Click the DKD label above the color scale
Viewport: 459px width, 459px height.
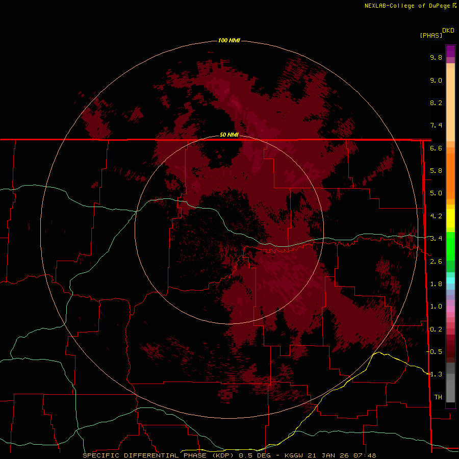click(x=448, y=31)
